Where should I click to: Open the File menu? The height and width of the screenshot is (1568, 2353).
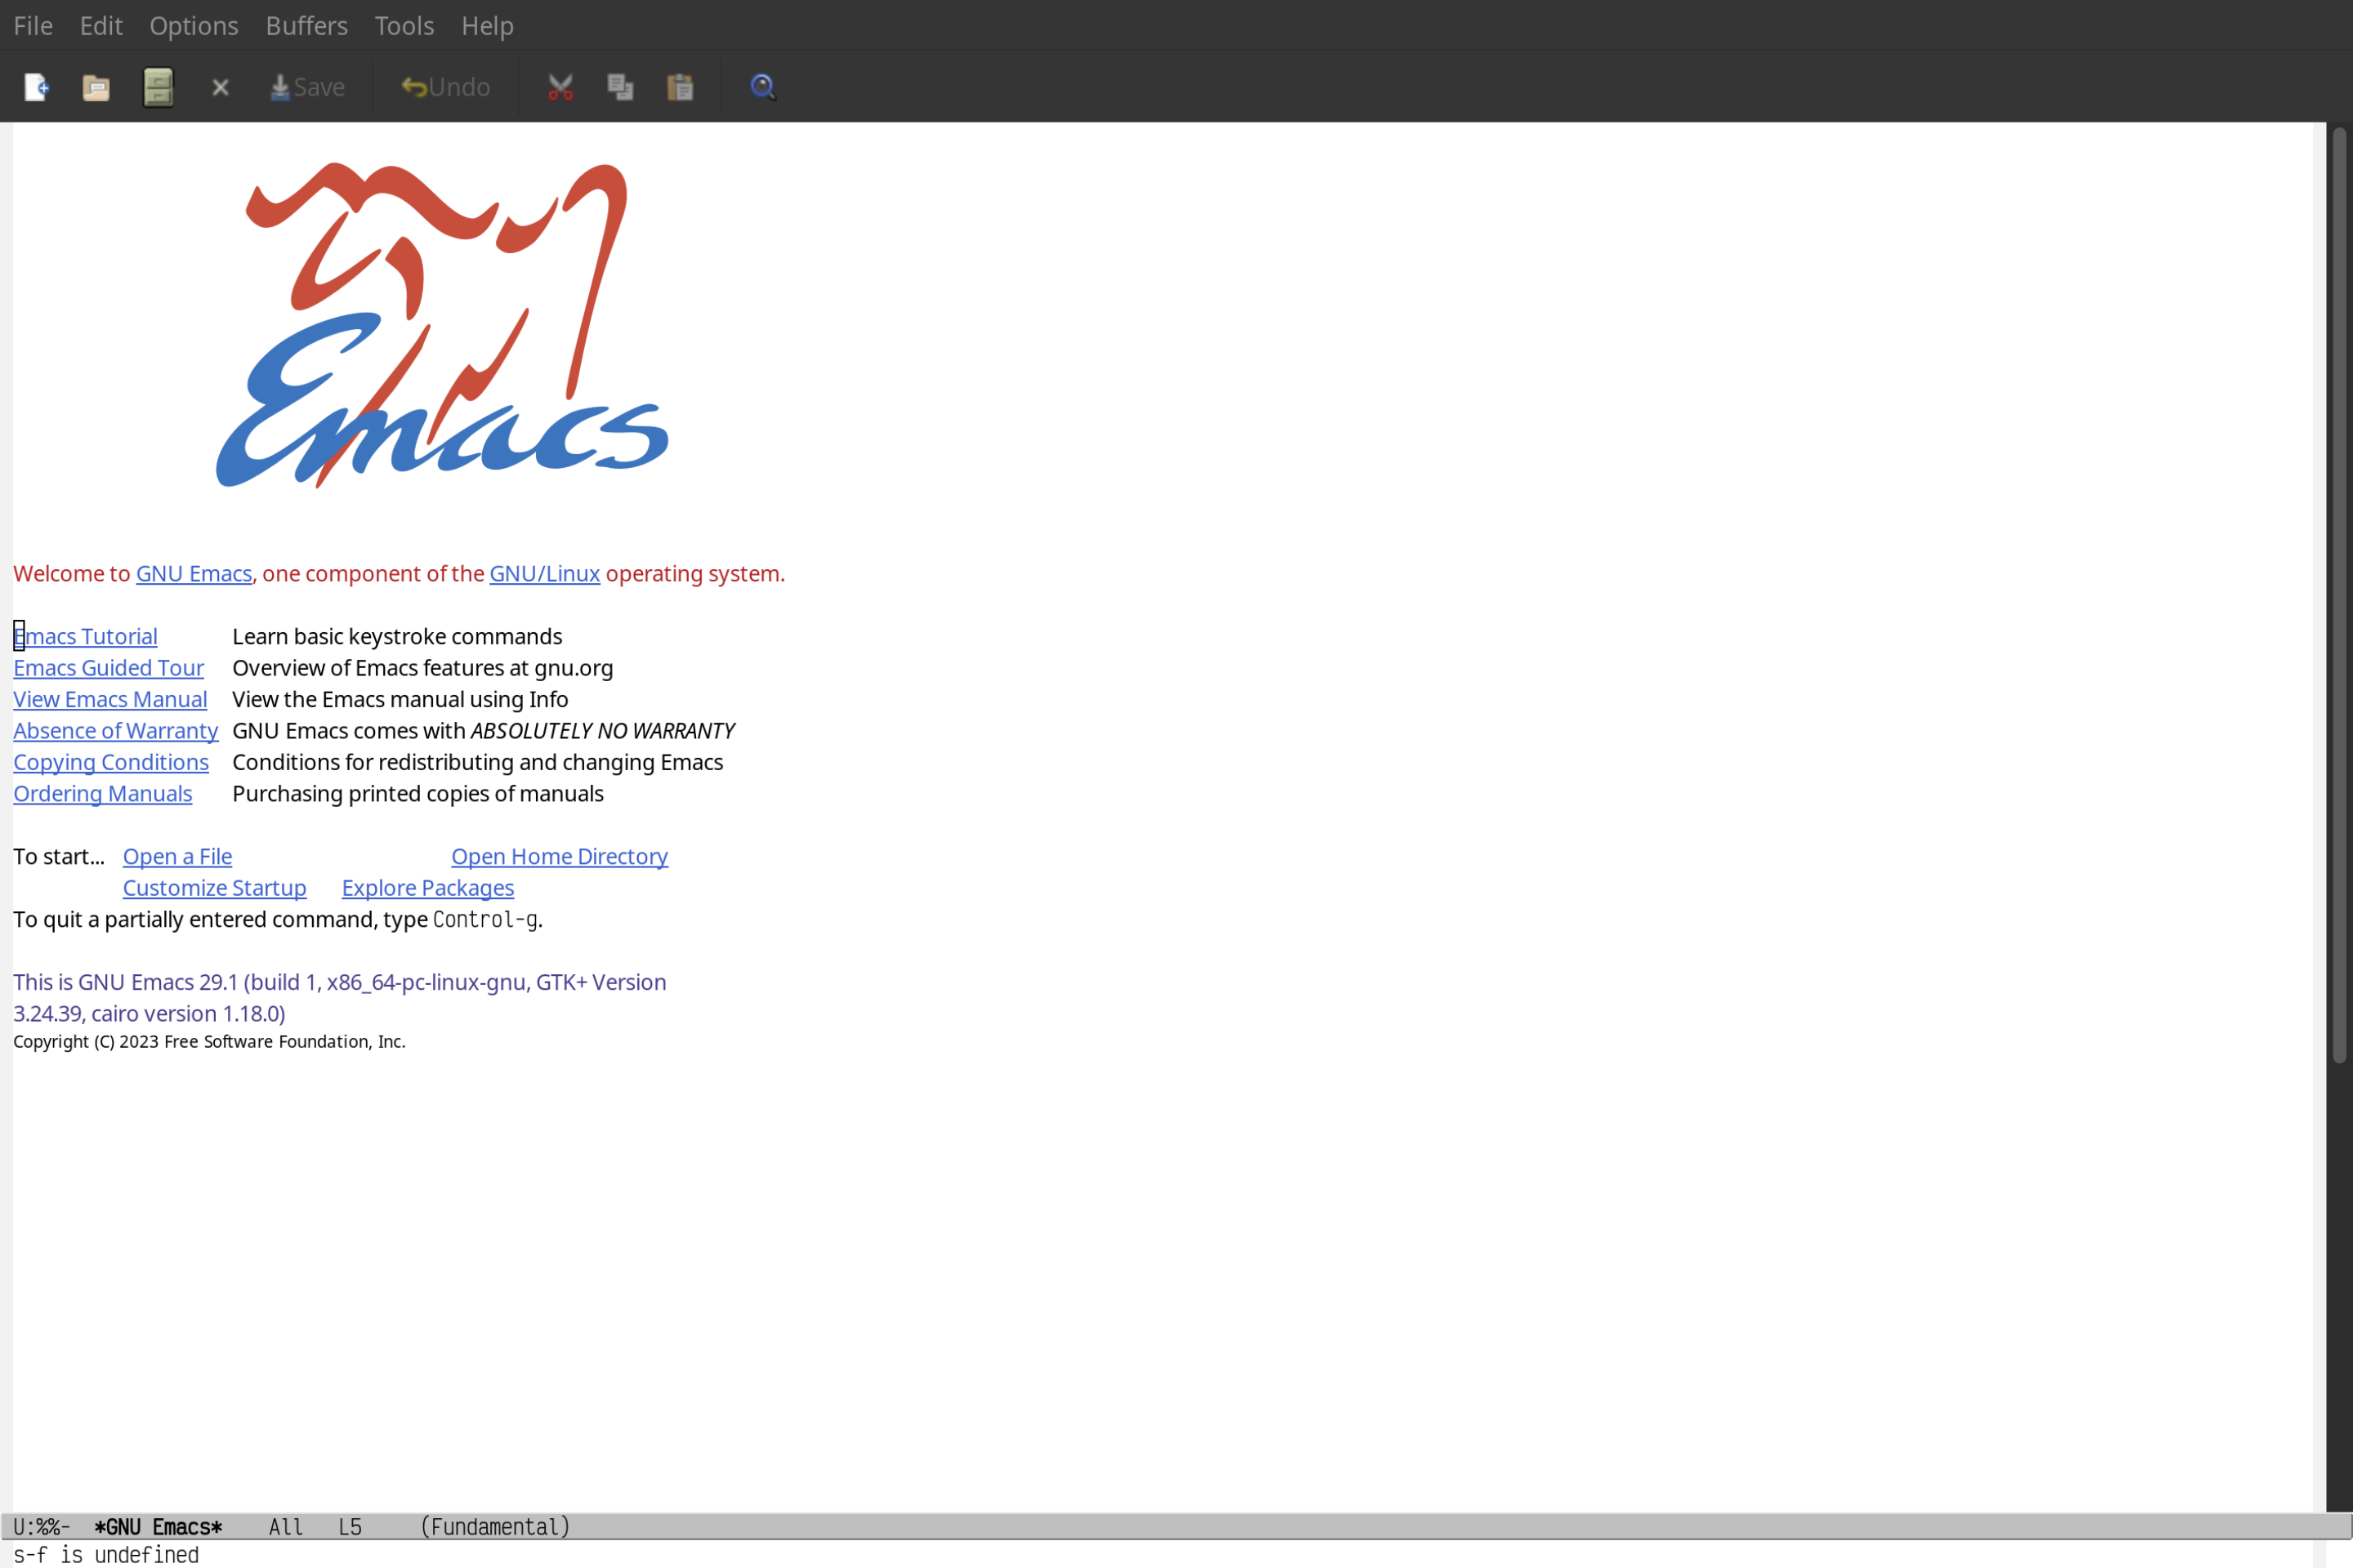32,24
